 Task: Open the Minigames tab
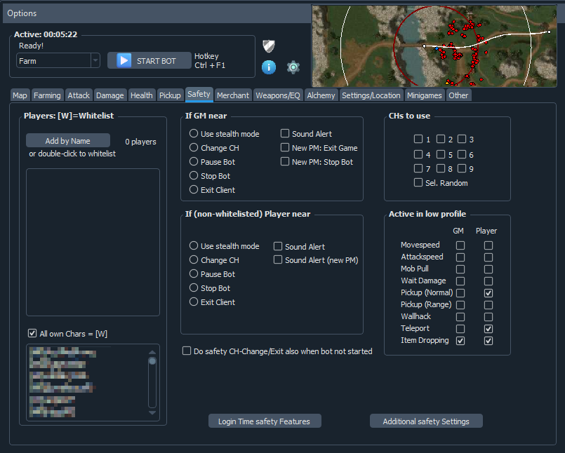tap(425, 95)
